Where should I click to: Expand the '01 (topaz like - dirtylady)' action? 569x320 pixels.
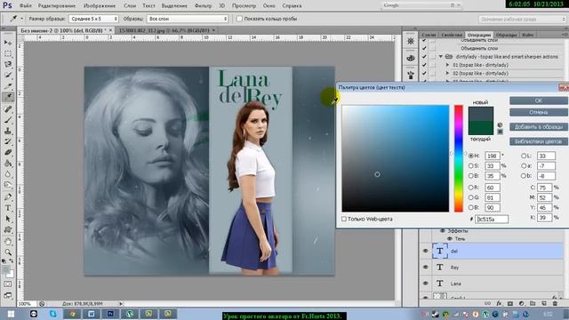[x=447, y=65]
